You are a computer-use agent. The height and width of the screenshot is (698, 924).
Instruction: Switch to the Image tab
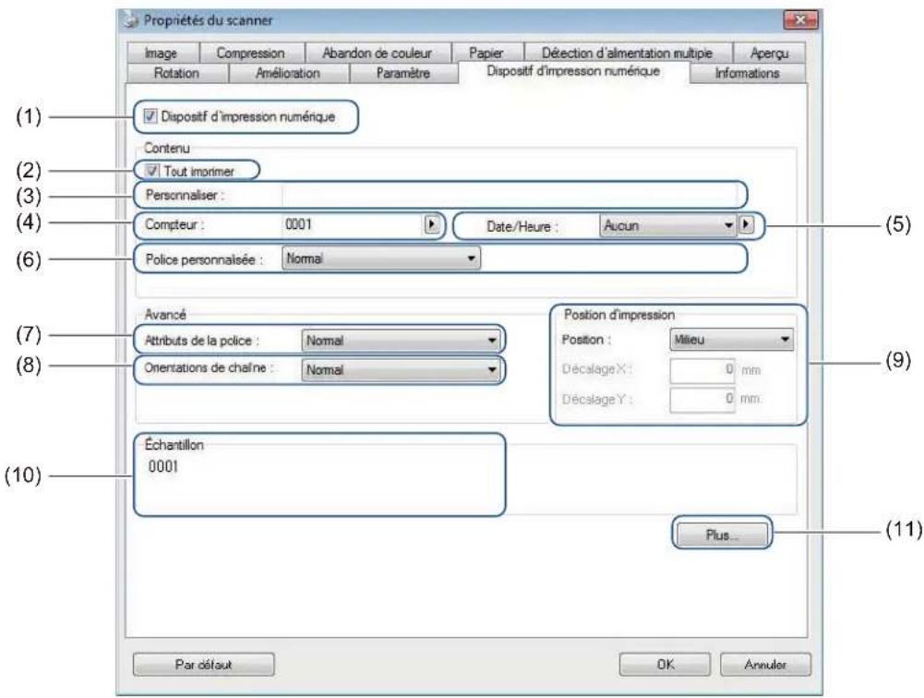click(162, 53)
